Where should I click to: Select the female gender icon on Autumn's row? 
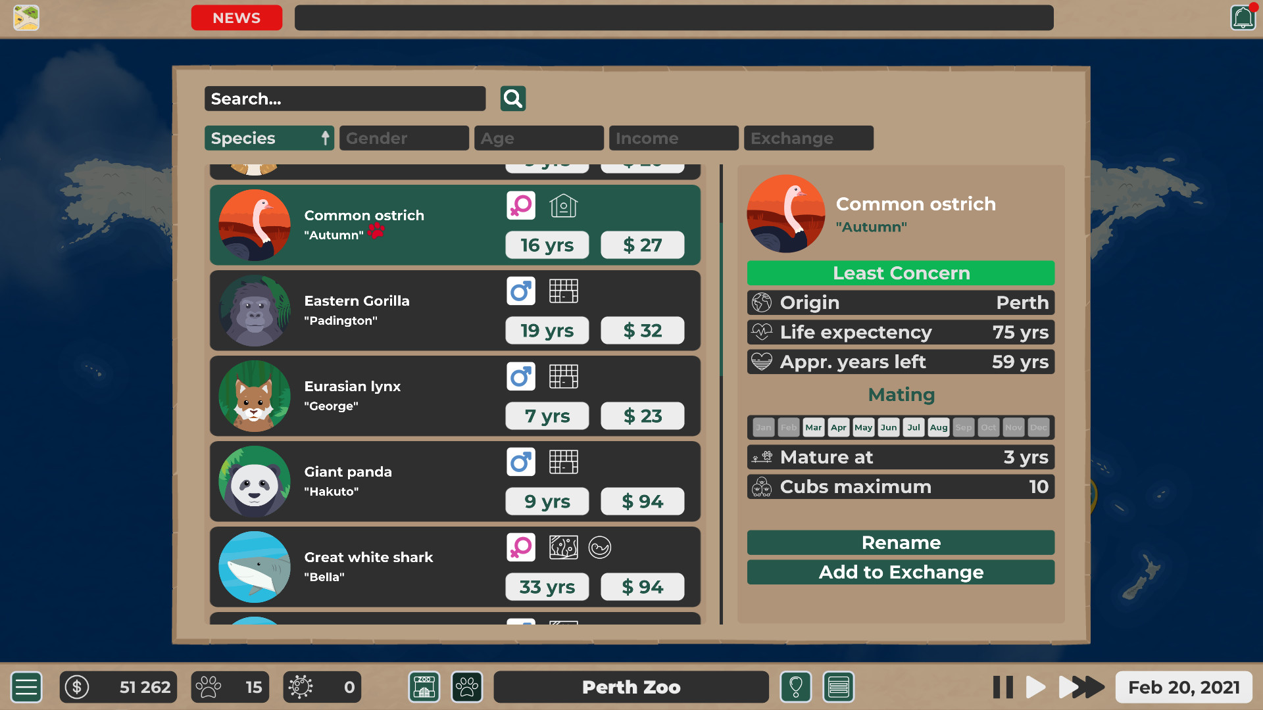(520, 205)
